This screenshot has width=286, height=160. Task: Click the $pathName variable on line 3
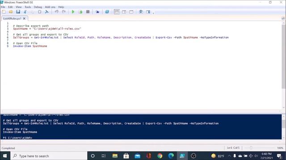click(20, 28)
